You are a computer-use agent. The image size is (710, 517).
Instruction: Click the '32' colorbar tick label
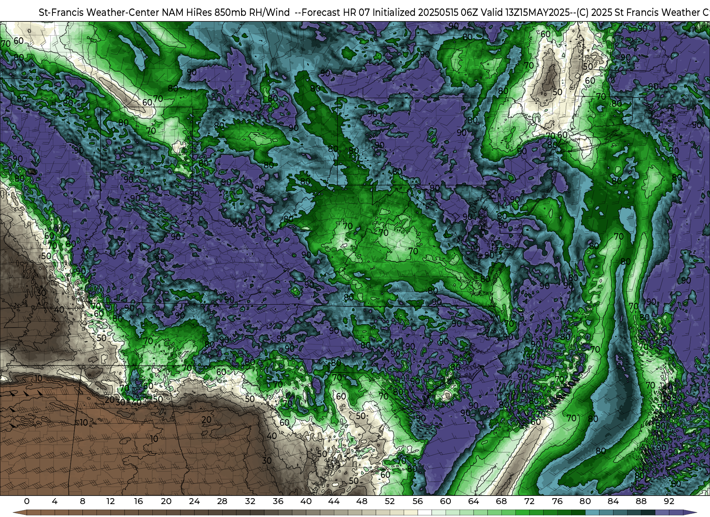point(250,501)
